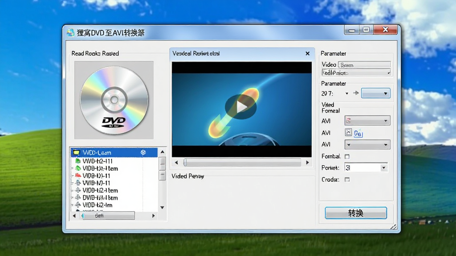Open the Poniet dropdown showing 3
The width and height of the screenshot is (456, 256).
click(366, 168)
